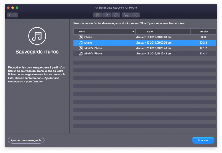
Task: Sort backups by Version column header
Action: 203,31
